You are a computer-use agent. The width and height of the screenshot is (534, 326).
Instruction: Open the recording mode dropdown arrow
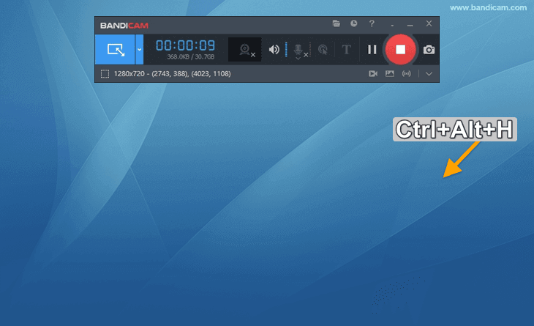click(140, 50)
